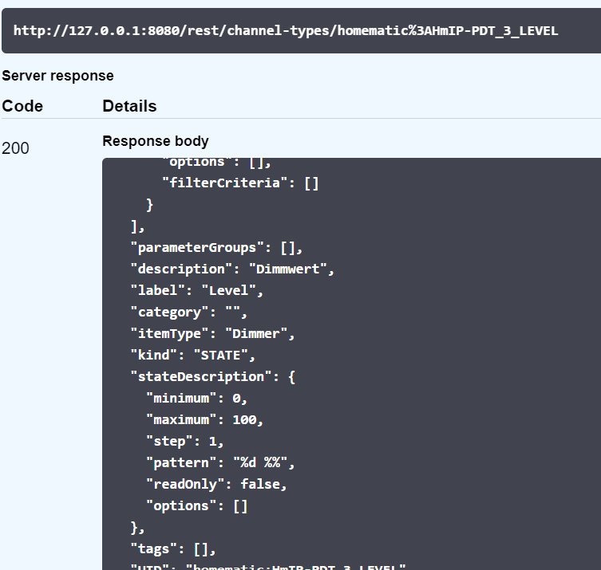
Task: Click the request URL ending in HmIP-PDT_3_LEVEL
Action: tap(286, 30)
